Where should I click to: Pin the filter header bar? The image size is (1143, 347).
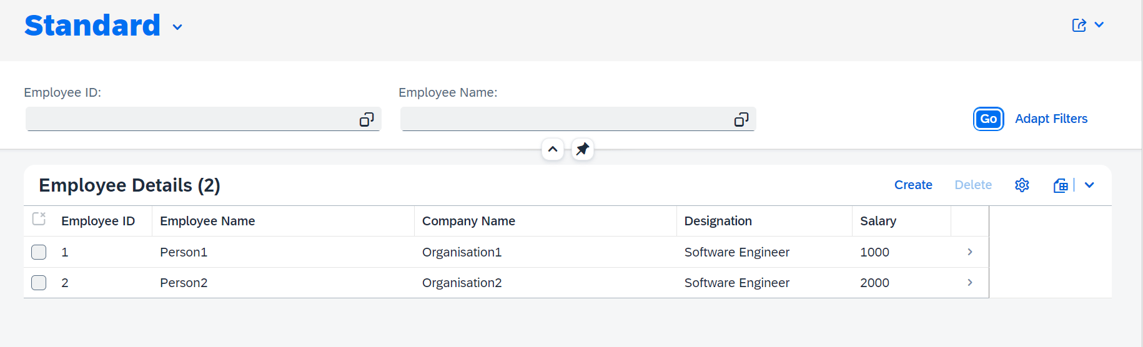[582, 149]
